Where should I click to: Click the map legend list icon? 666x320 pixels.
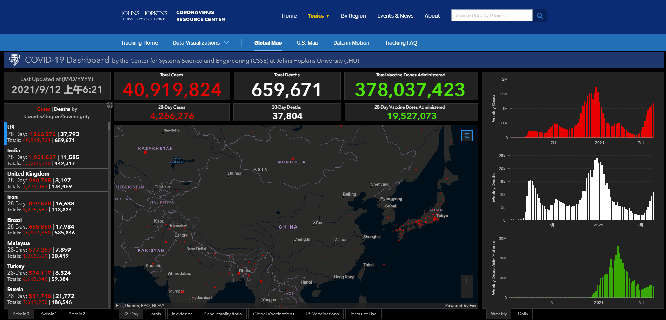(x=467, y=136)
